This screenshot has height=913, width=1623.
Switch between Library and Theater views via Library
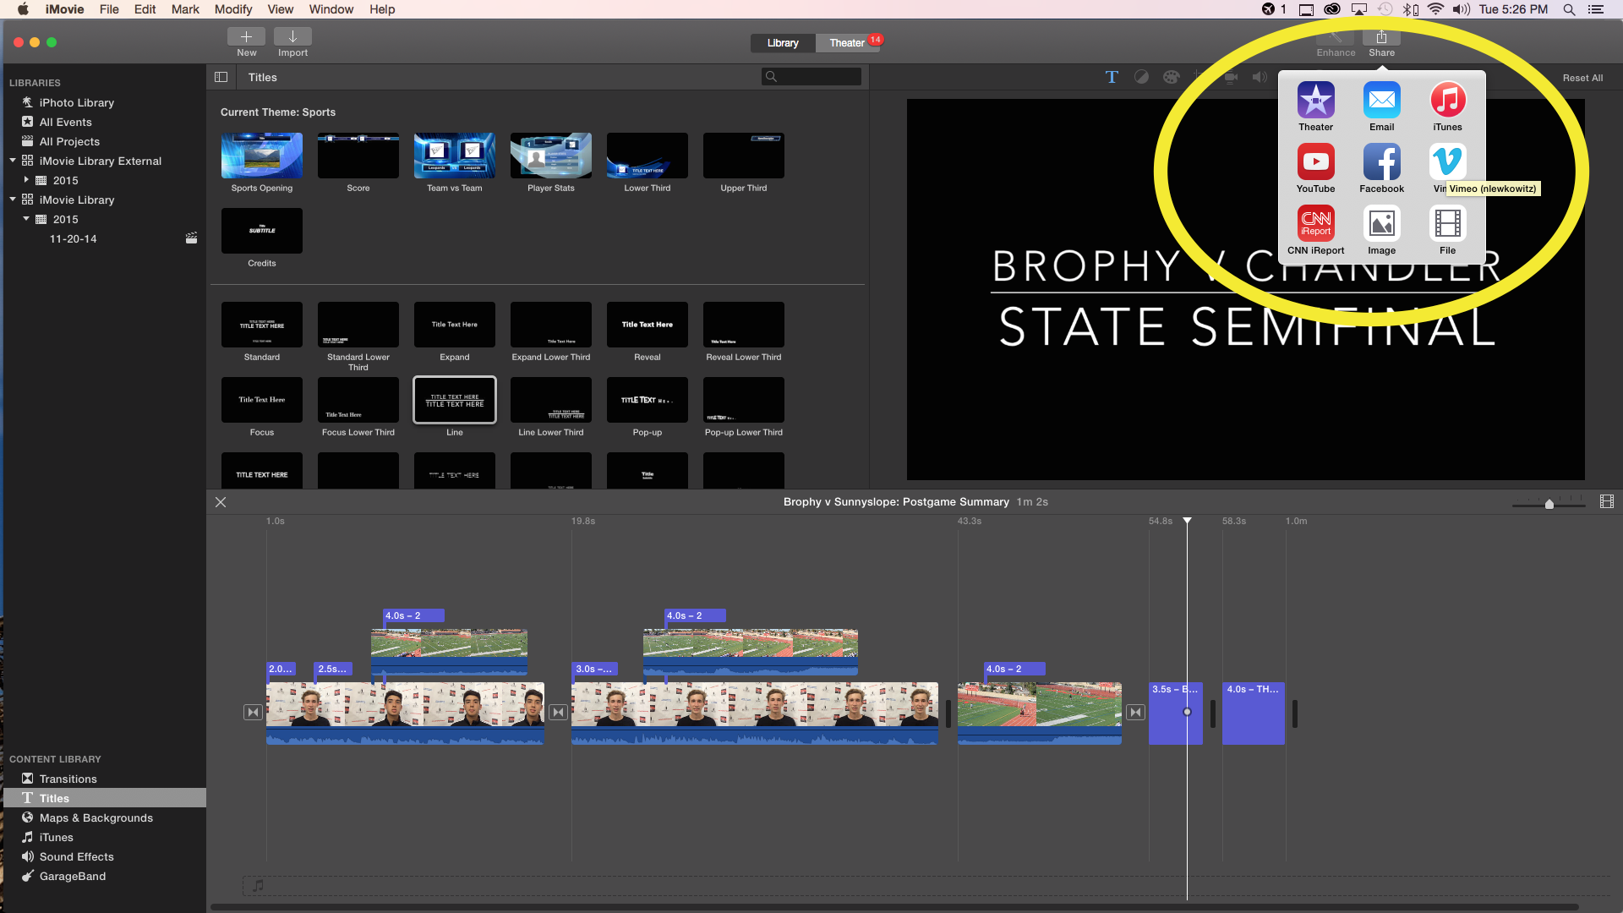point(782,42)
